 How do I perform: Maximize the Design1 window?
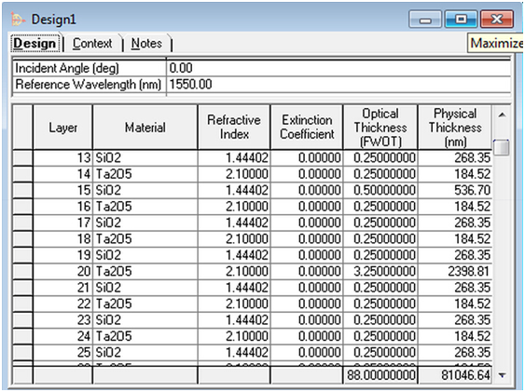(x=461, y=20)
